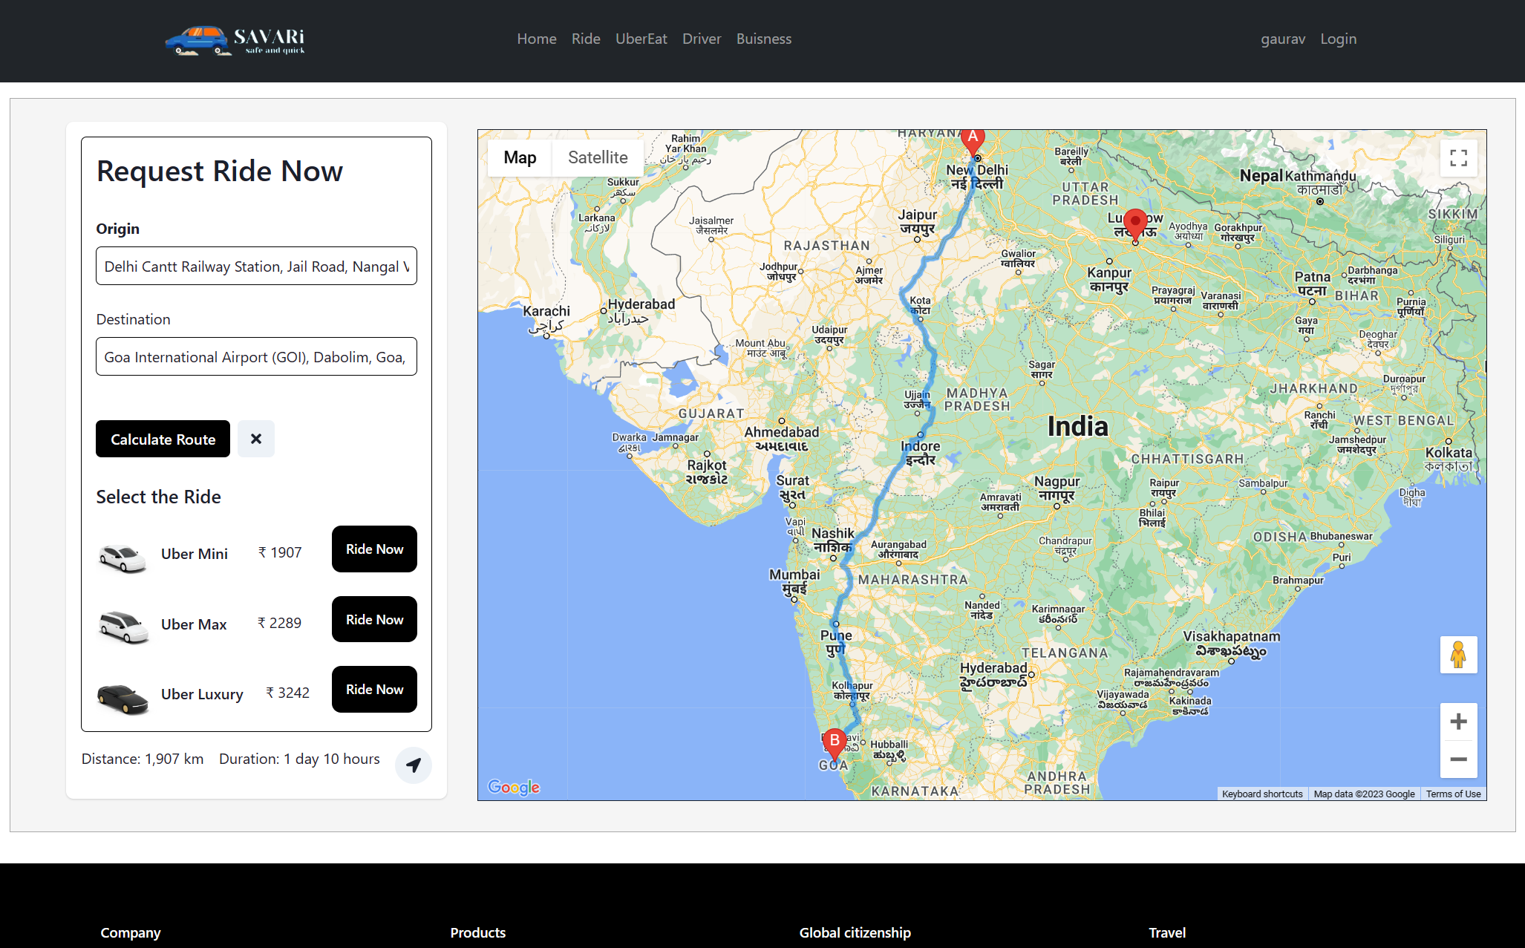The height and width of the screenshot is (948, 1525).
Task: Select the Pegman street view icon
Action: click(1458, 655)
